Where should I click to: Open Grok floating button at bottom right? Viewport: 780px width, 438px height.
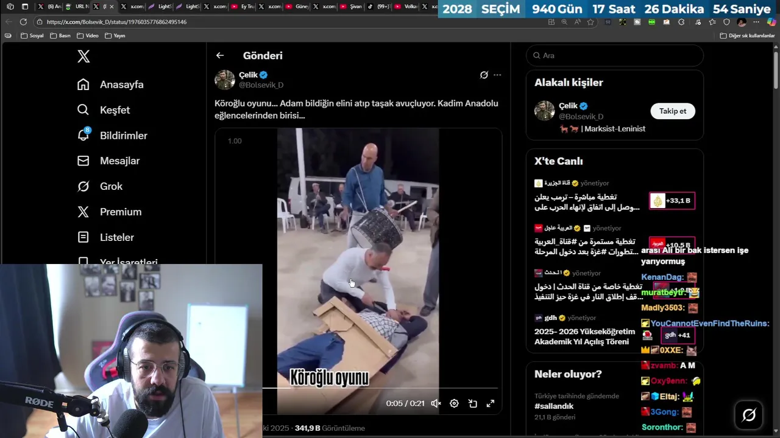749,415
